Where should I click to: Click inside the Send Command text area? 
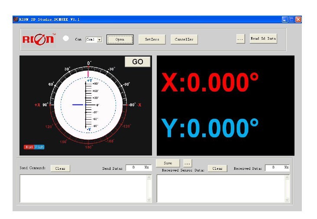(83, 189)
